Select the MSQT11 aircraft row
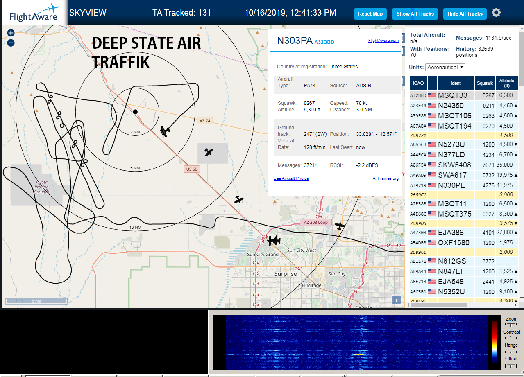 464,204
